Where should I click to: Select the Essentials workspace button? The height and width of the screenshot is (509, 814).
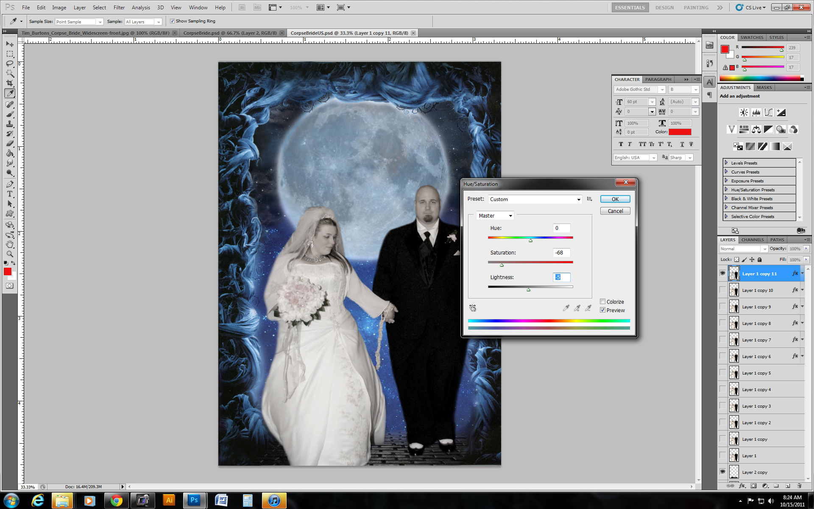pos(630,8)
